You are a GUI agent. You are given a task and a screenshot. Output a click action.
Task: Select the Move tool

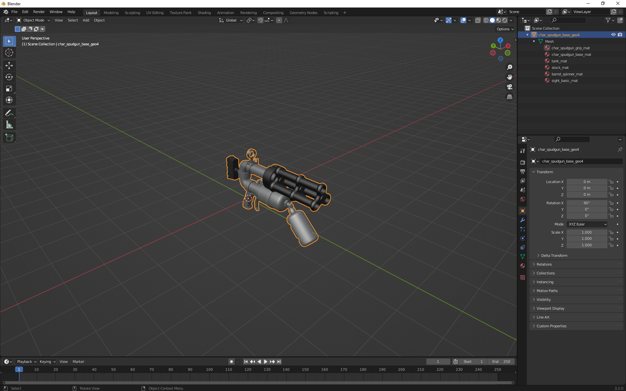pyautogui.click(x=9, y=66)
